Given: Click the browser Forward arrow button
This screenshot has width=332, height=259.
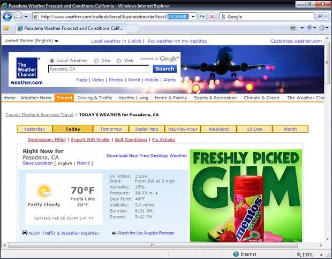Looking at the screenshot, I should (18, 17).
